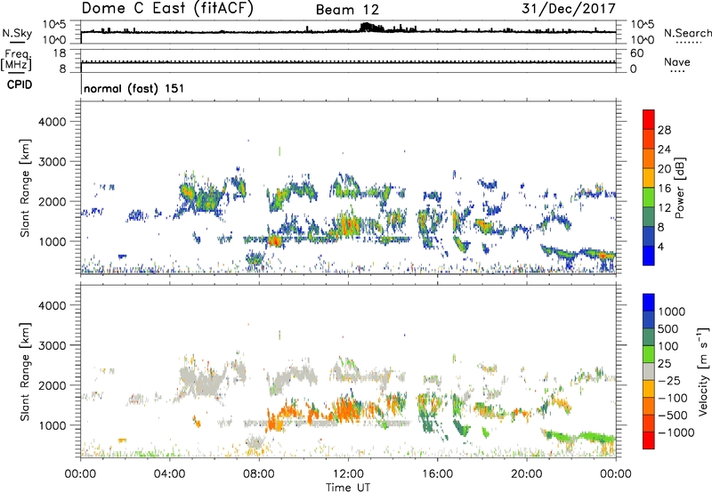Click the "60" Nave axis value
The width and height of the screenshot is (712, 493).
pyautogui.click(x=636, y=53)
